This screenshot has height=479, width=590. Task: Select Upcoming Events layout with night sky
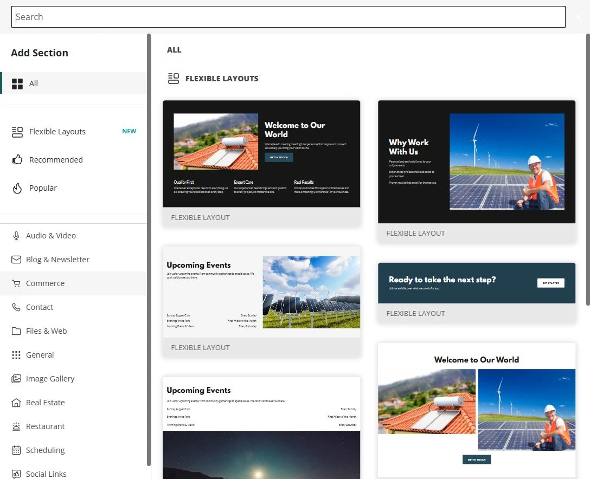click(261, 428)
